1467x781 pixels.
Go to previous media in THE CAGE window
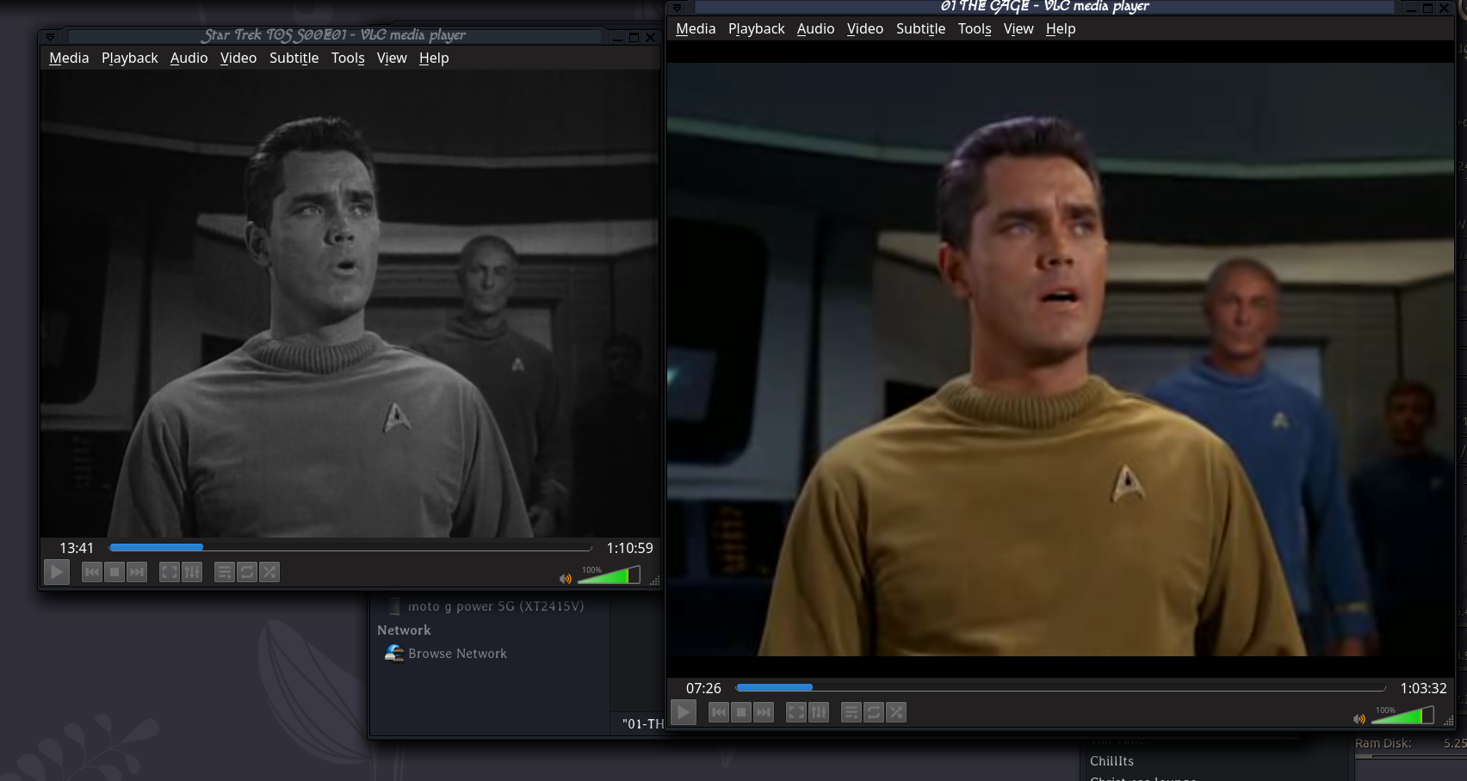719,712
